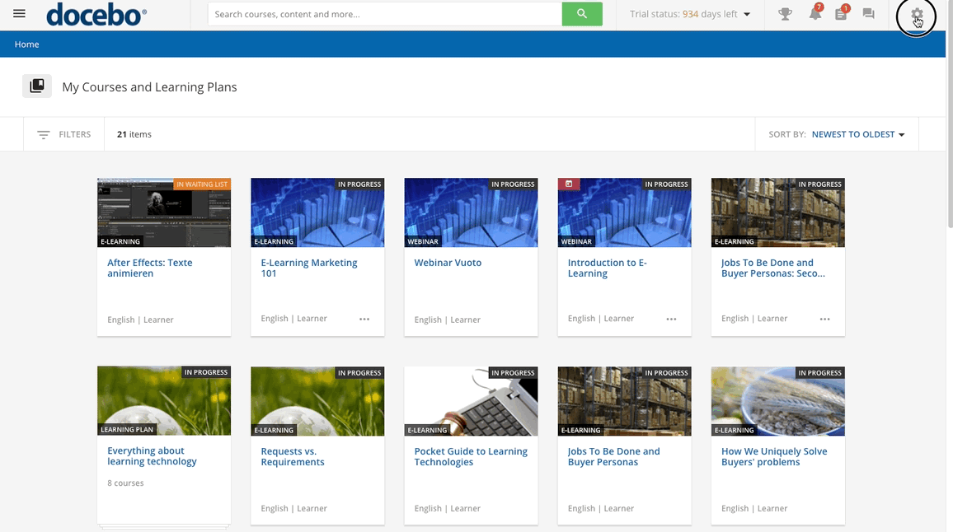Click the 'In Waiting List' badge

pos(203,184)
